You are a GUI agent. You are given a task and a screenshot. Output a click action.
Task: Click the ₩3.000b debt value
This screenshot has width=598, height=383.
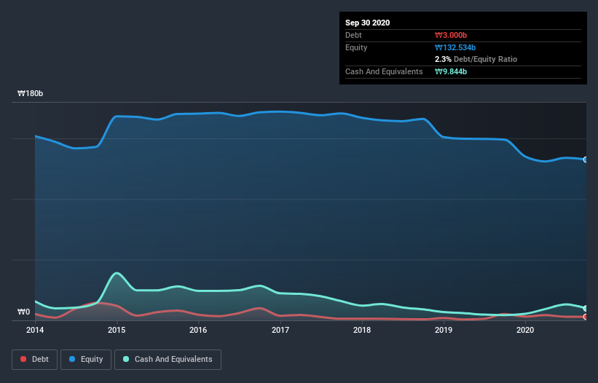click(451, 35)
